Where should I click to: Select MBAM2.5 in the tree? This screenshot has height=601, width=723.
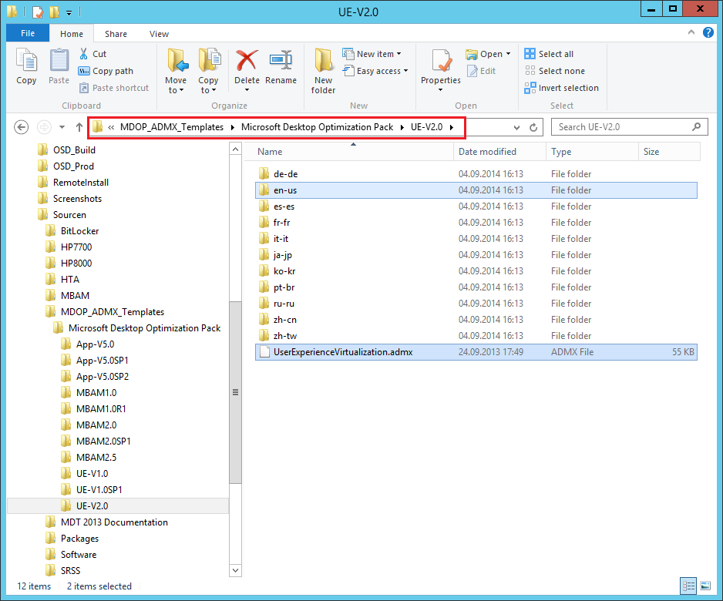pos(96,458)
